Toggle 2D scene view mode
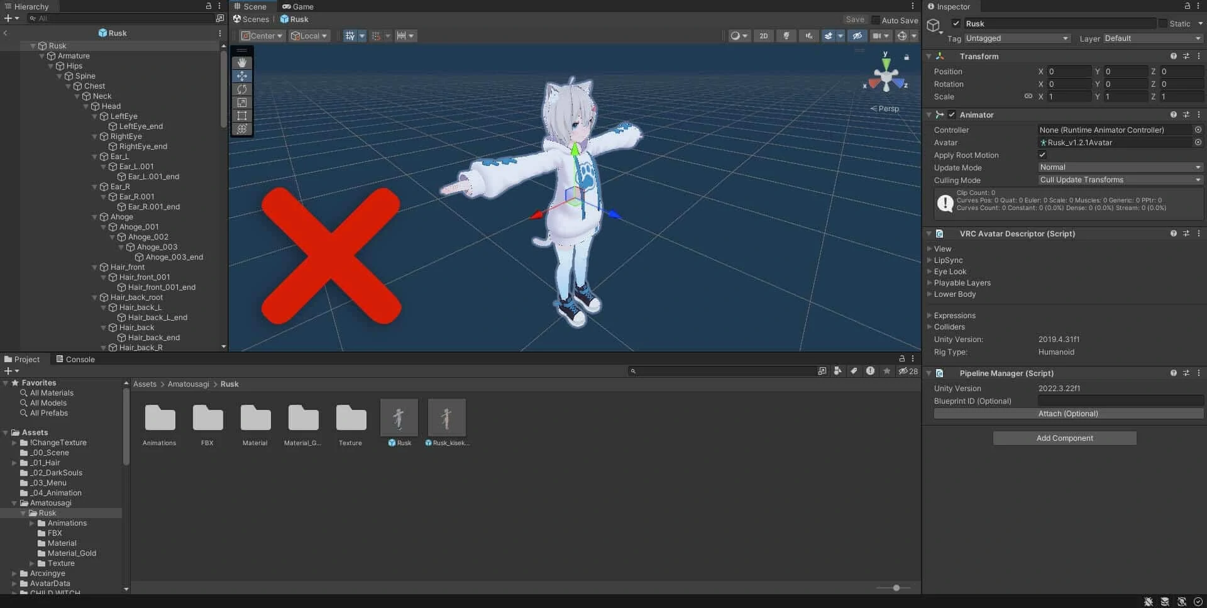This screenshot has height=608, width=1207. pos(763,36)
